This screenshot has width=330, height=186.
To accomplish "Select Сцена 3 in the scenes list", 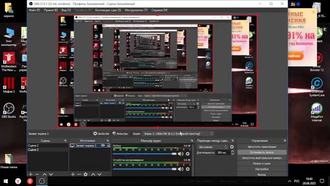I will point(47,149).
